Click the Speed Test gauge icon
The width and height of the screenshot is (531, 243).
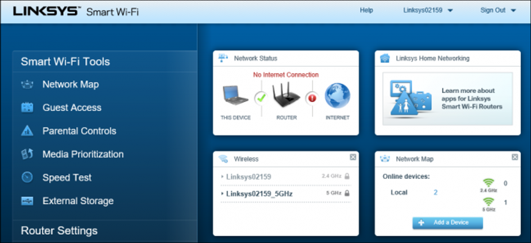coord(27,177)
